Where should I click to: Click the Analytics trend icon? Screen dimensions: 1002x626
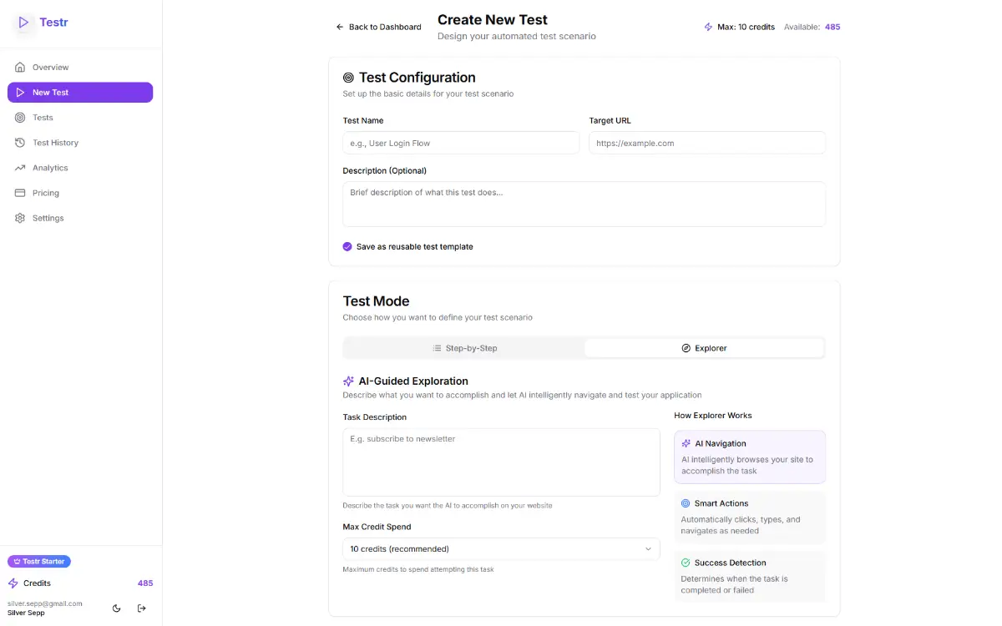tap(20, 168)
